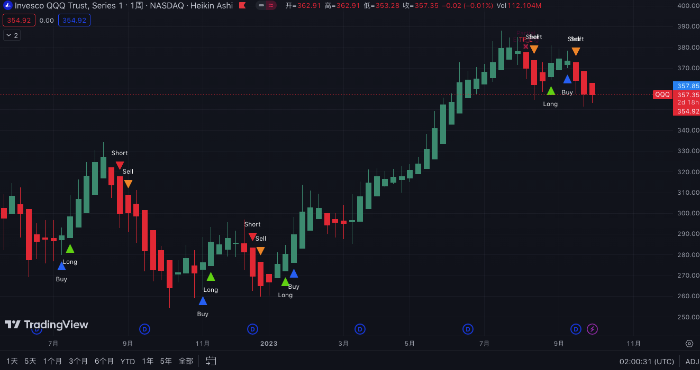The height and width of the screenshot is (370, 700).
Task: Click the blue 357.85 price axis label
Action: point(686,86)
